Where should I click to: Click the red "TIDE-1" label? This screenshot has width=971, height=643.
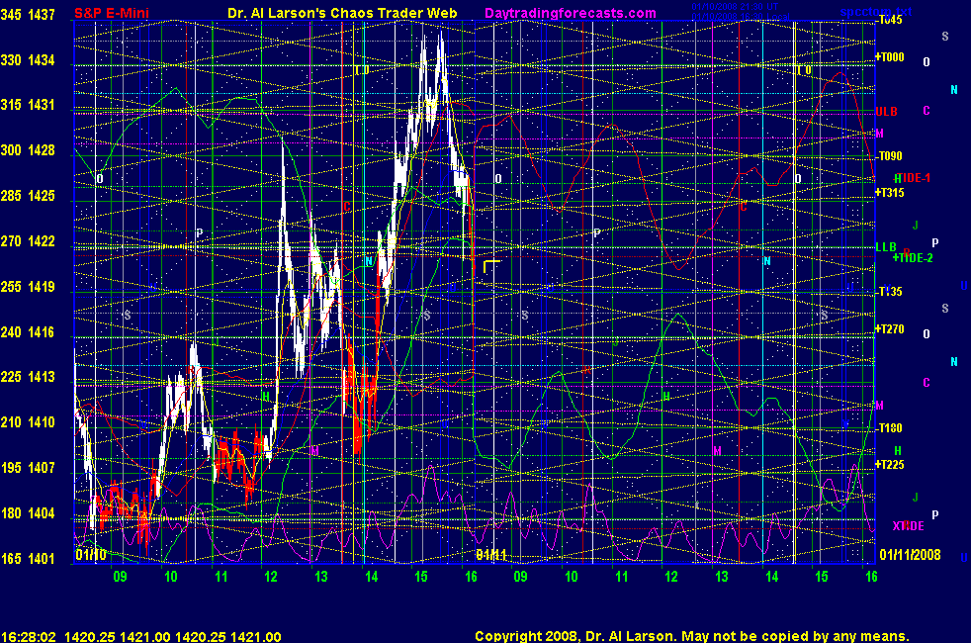click(x=914, y=178)
